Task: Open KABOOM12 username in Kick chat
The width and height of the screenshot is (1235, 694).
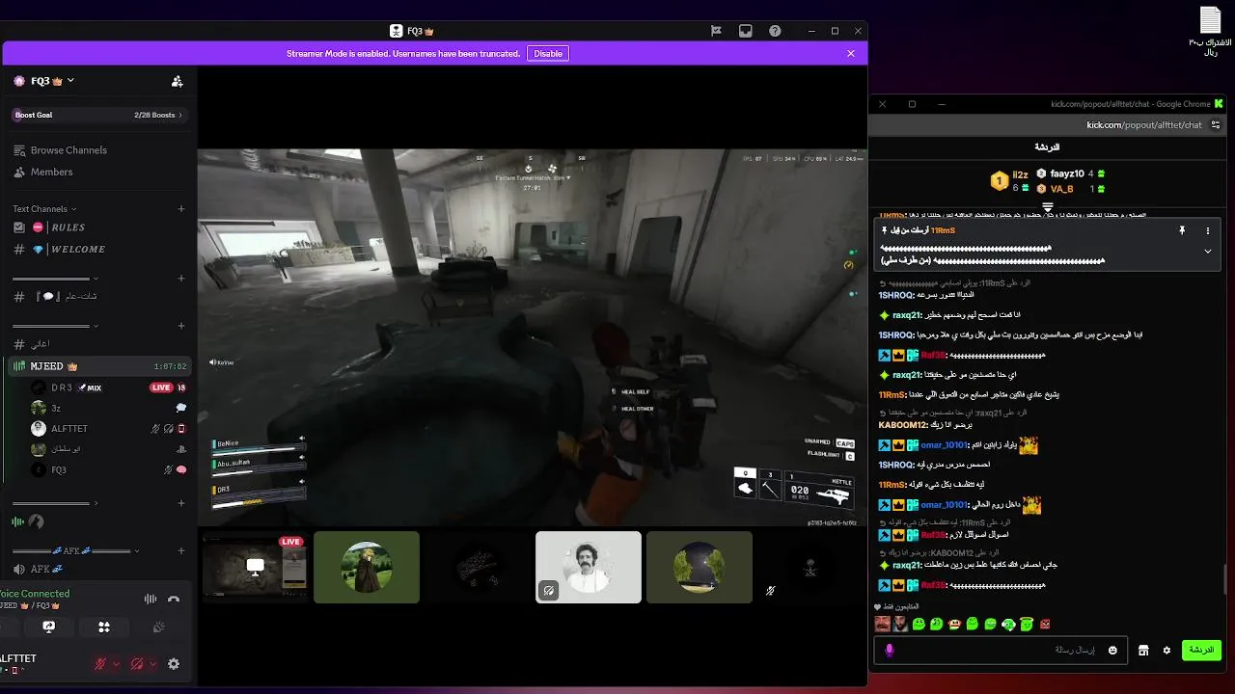Action: 903,425
